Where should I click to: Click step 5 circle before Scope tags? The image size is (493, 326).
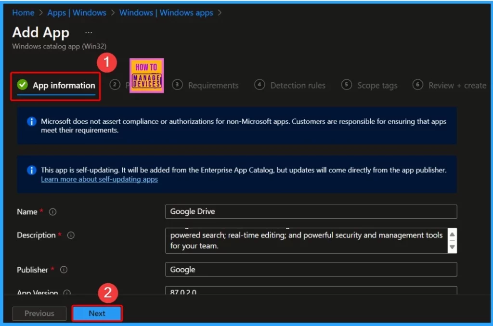[x=346, y=85]
